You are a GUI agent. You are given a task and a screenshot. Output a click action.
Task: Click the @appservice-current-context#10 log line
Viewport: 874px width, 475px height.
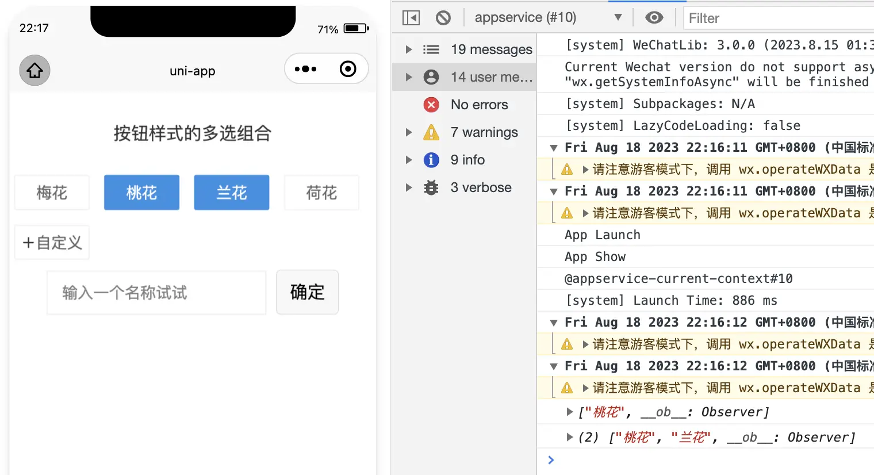(678, 278)
